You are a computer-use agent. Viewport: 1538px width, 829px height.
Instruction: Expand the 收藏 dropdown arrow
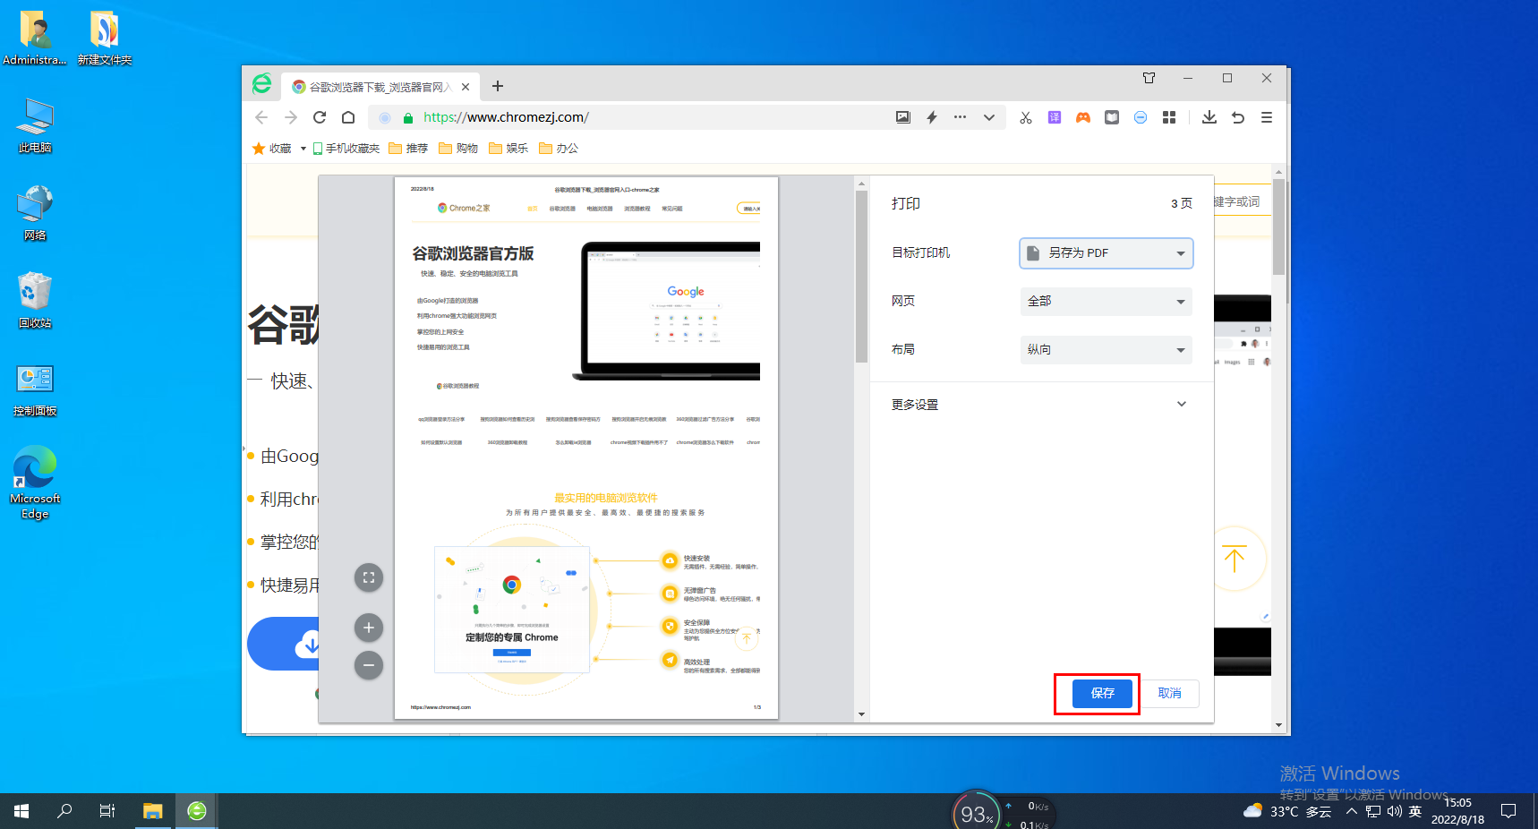[x=303, y=149]
